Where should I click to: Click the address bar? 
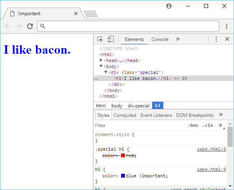tap(128, 26)
